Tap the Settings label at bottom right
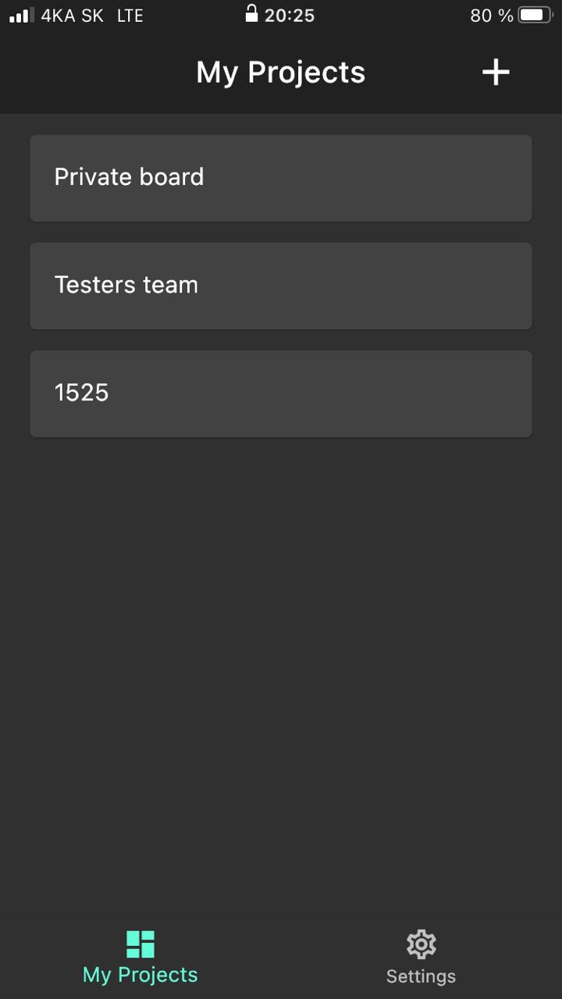Viewport: 562px width, 999px height. point(421,975)
